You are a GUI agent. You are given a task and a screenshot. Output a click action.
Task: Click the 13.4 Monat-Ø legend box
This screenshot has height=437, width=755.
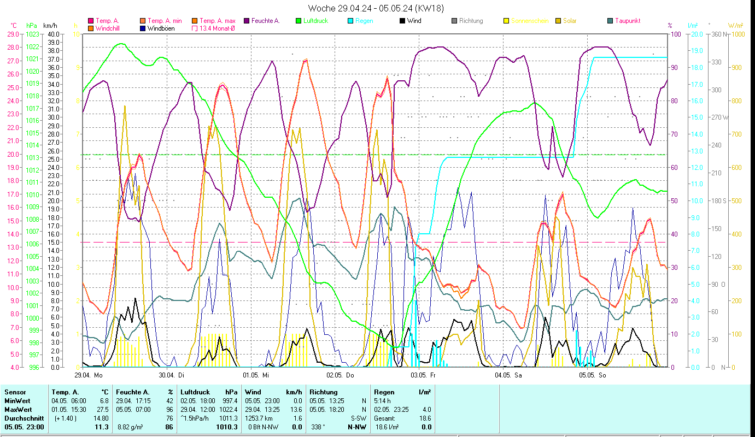tap(195, 28)
